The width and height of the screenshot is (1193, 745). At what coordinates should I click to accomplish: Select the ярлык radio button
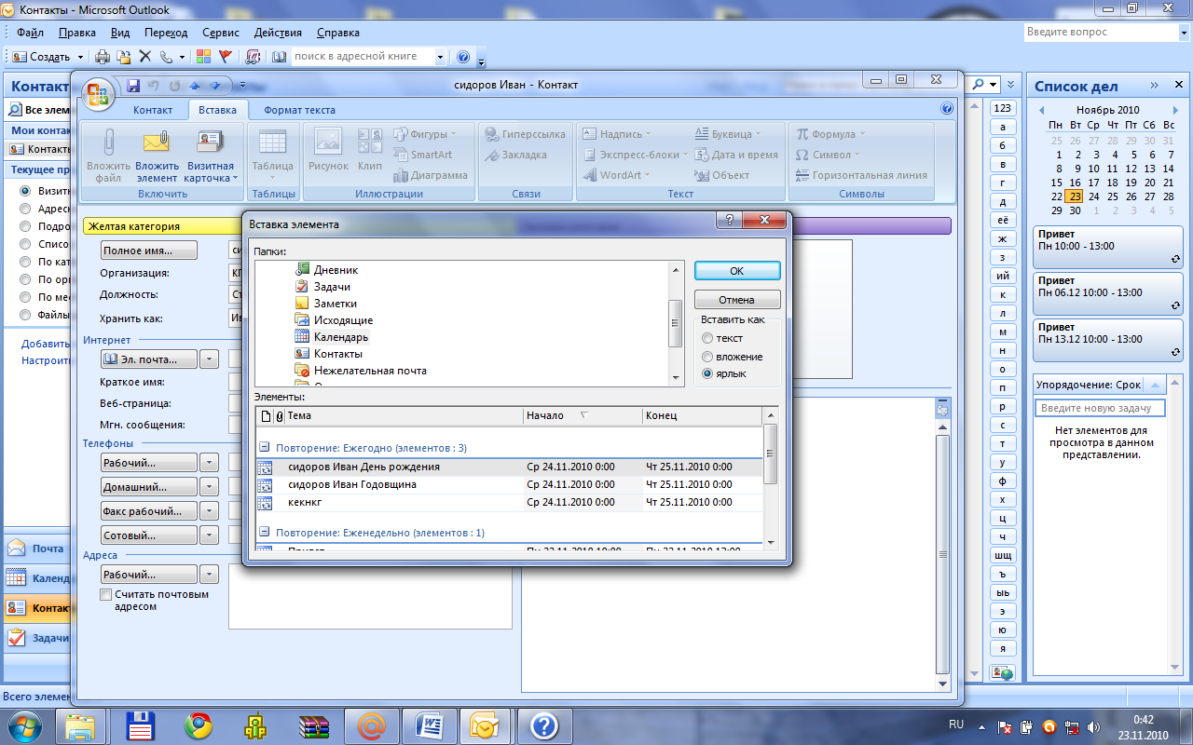click(708, 373)
